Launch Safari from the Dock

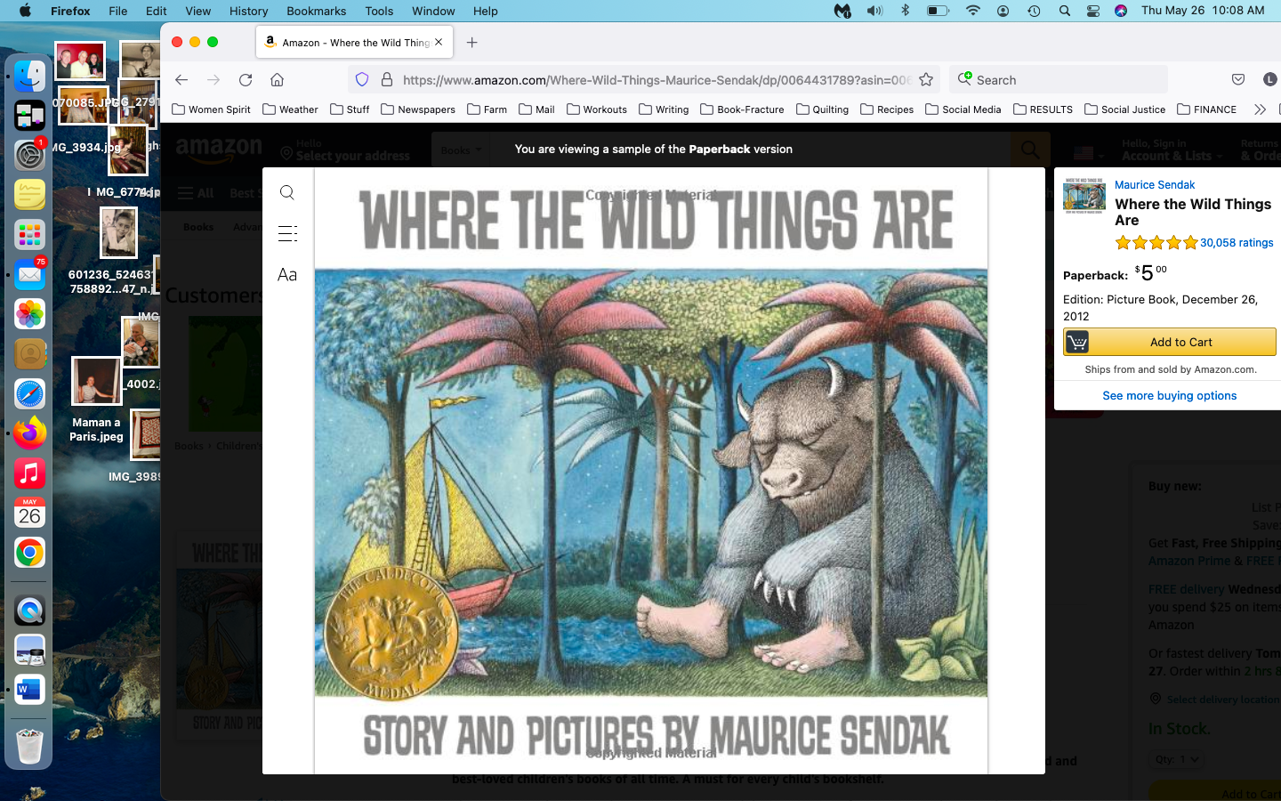point(29,393)
